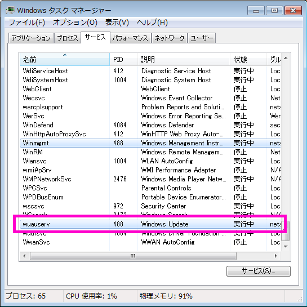The width and height of the screenshot is (307, 307).
Task: Click the horizontal scrollbar left arrow
Action: coord(24,256)
